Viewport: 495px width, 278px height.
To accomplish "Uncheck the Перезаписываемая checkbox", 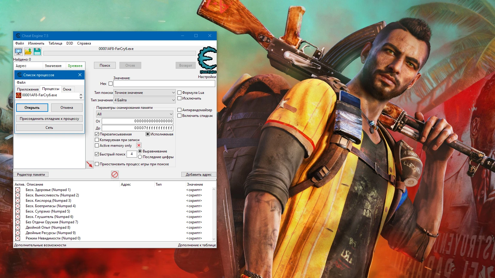I will tap(97, 134).
